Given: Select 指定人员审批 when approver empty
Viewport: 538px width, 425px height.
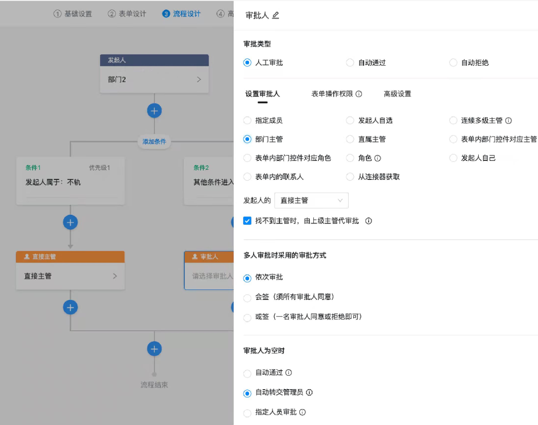Looking at the screenshot, I should tap(247, 414).
